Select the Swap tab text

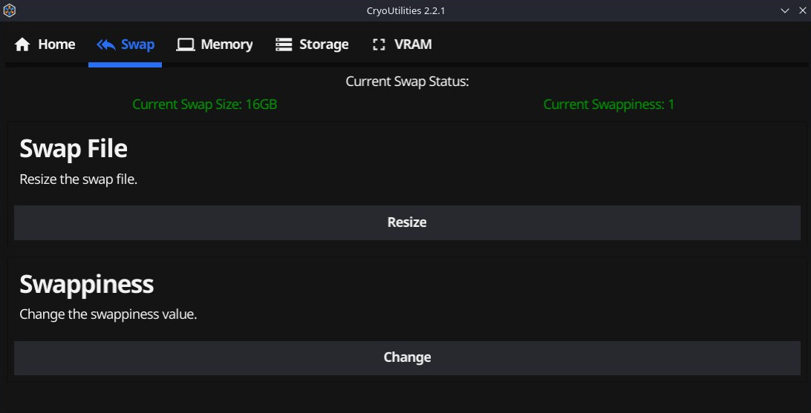coord(137,44)
